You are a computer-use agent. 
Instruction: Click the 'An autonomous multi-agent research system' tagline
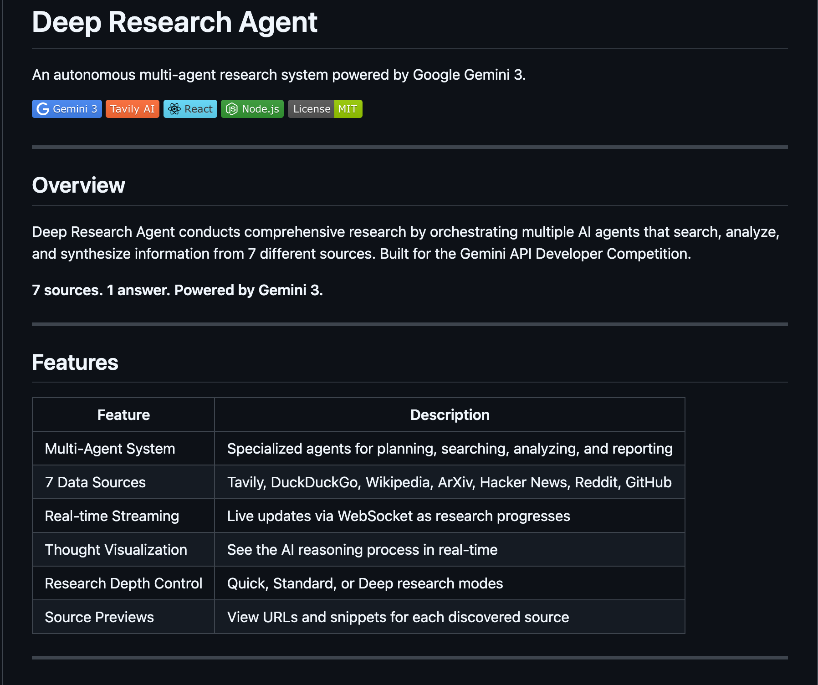(279, 75)
